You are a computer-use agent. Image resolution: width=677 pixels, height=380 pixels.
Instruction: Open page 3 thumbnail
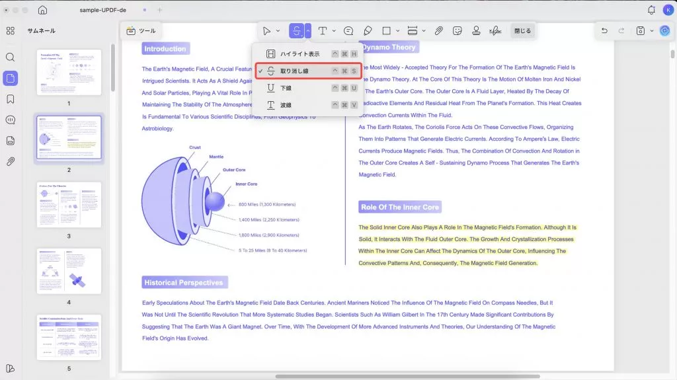coord(69,205)
